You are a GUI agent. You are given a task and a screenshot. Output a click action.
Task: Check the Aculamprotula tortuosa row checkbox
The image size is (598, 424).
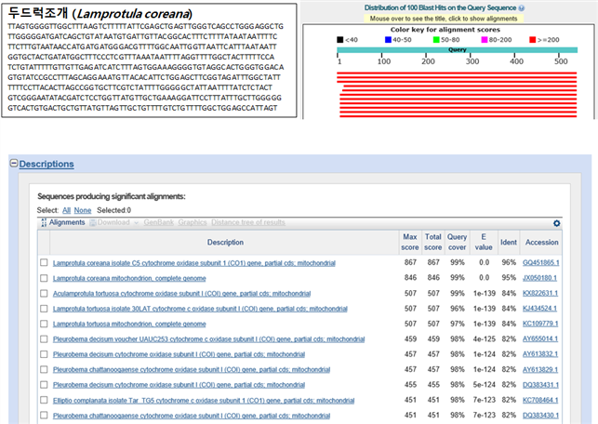(44, 293)
